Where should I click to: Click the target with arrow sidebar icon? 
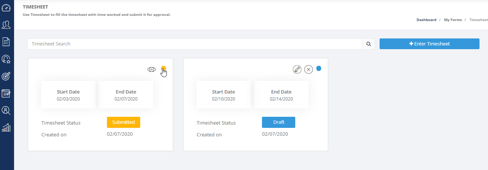pyautogui.click(x=6, y=76)
